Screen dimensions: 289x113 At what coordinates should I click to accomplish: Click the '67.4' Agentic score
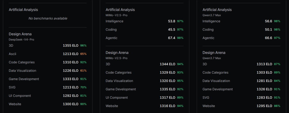coord(172,38)
